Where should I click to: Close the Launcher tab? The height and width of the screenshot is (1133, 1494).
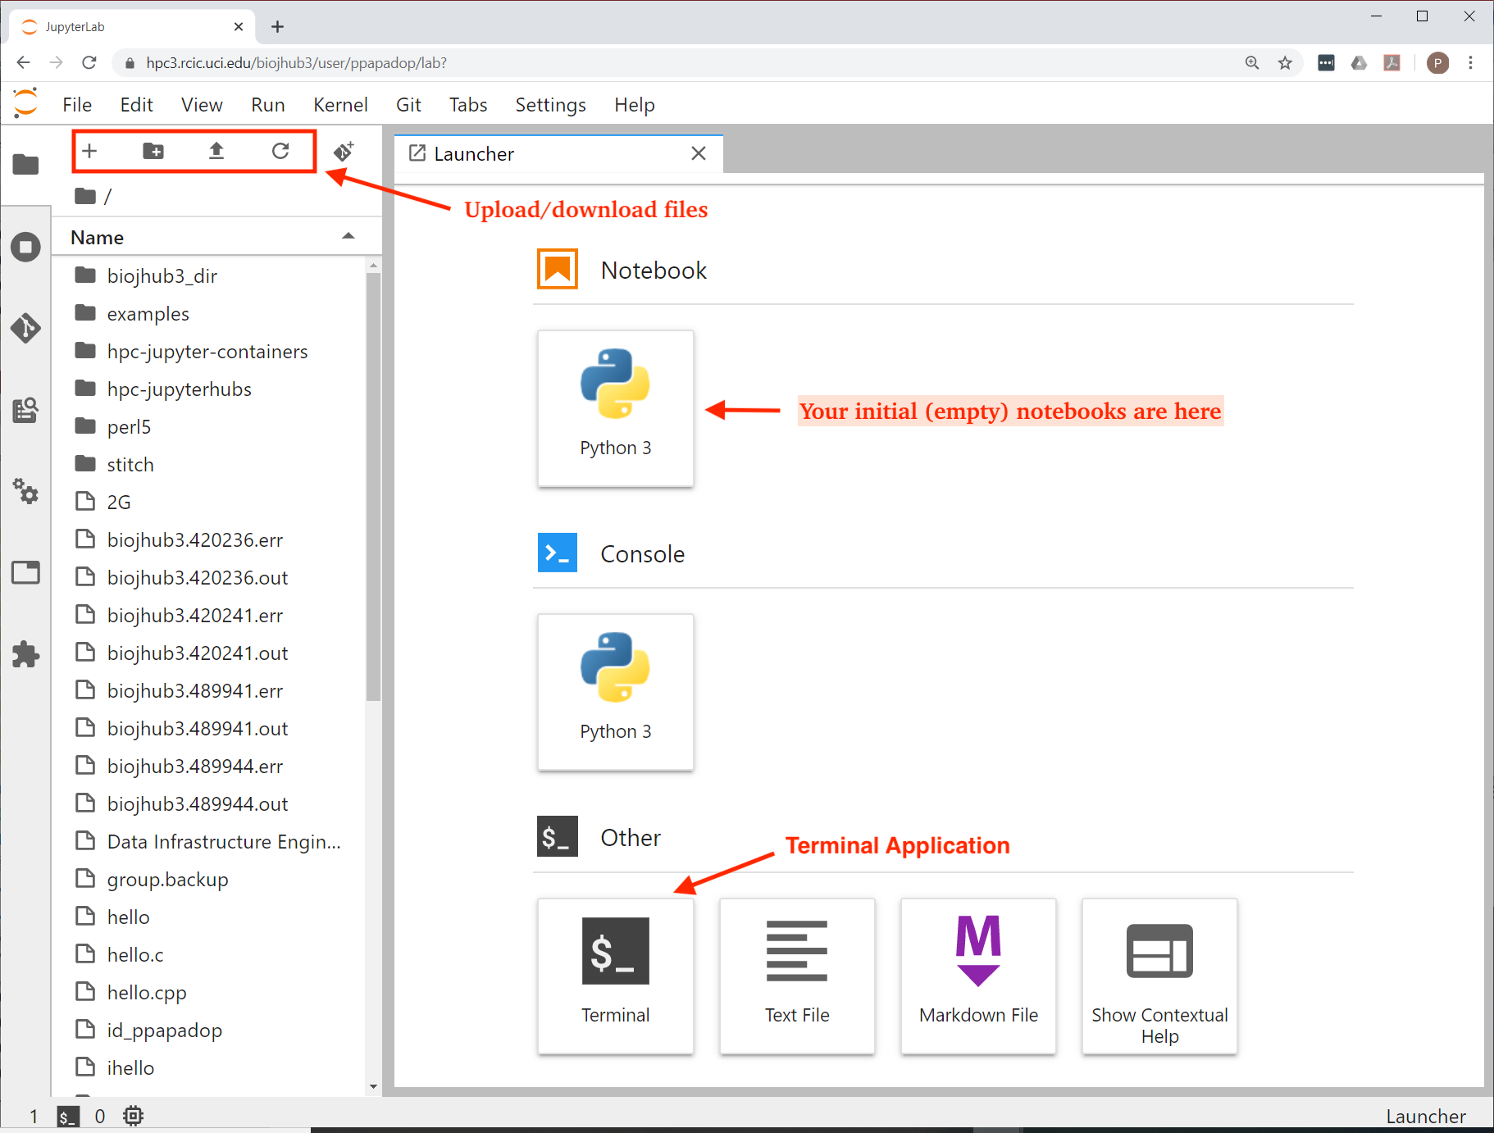pyautogui.click(x=699, y=153)
